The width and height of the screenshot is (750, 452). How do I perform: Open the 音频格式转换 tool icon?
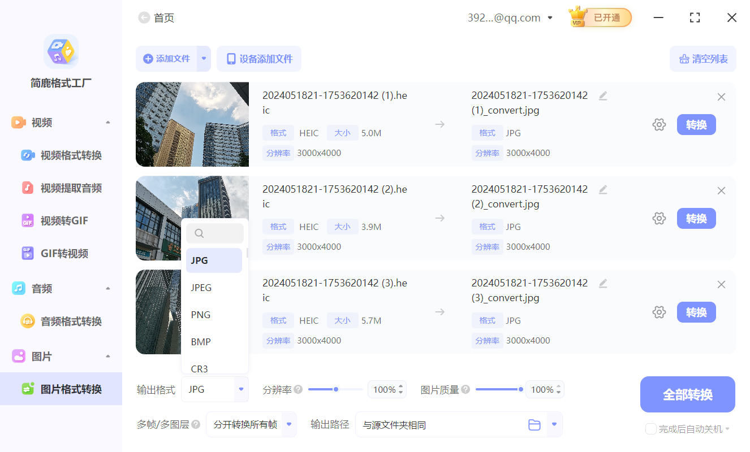point(29,320)
